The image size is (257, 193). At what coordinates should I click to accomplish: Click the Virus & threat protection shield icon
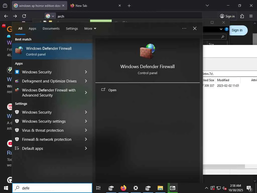point(17,130)
